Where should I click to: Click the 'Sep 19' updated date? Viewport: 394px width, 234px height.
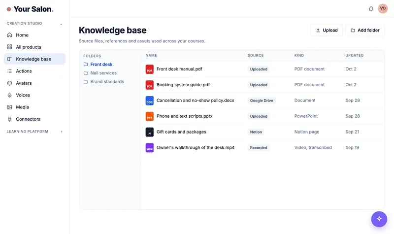pyautogui.click(x=352, y=147)
